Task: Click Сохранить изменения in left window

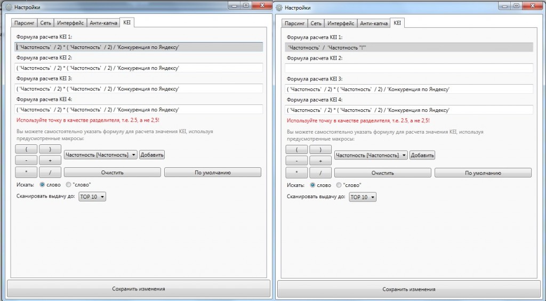Action: click(138, 289)
